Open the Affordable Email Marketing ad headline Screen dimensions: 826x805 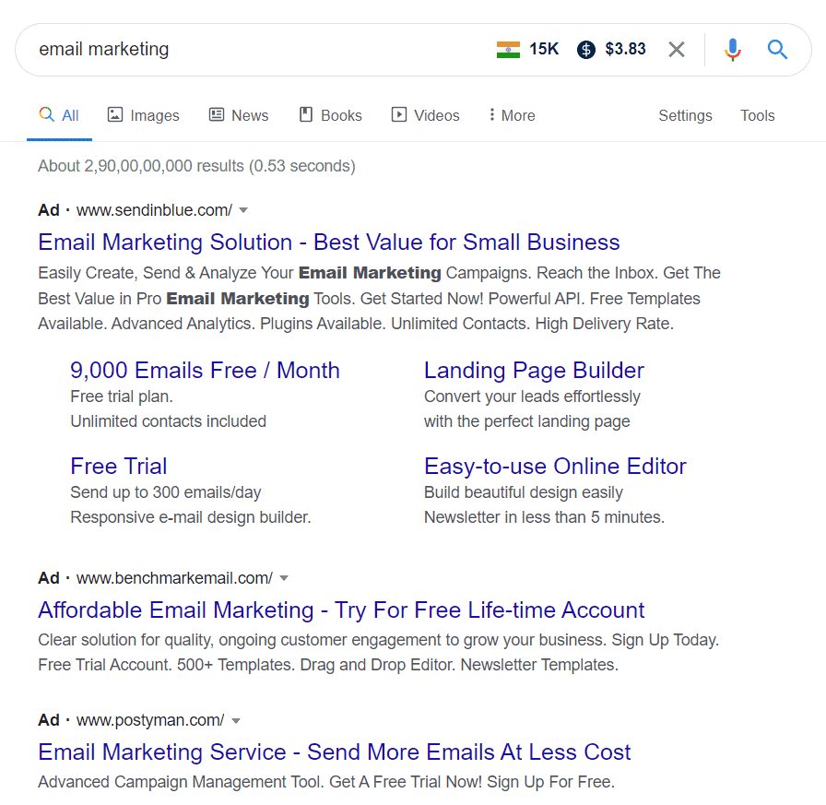point(341,610)
